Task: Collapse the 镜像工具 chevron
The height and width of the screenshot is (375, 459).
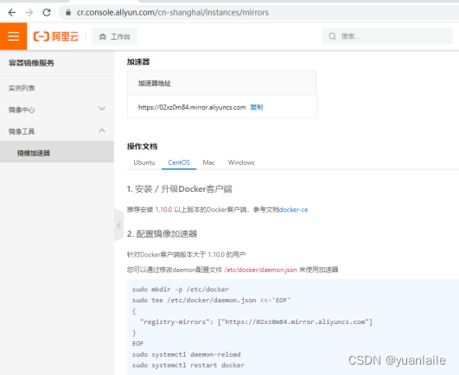Action: point(102,130)
